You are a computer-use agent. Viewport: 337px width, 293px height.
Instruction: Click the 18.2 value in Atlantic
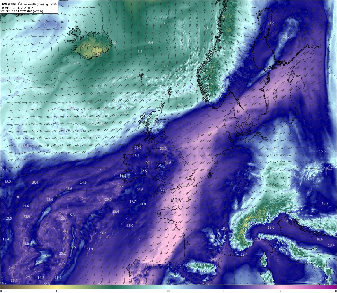(8, 182)
